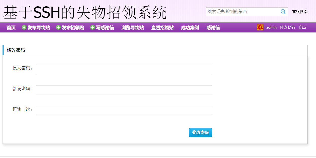View 成功案例 via the navigation bar
The width and height of the screenshot is (316, 158).
point(189,27)
